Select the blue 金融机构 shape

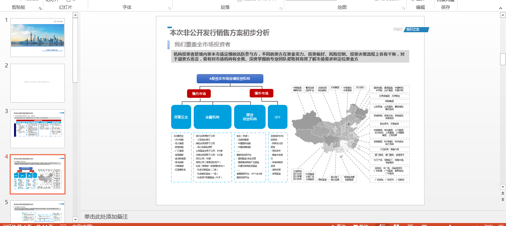click(213, 117)
